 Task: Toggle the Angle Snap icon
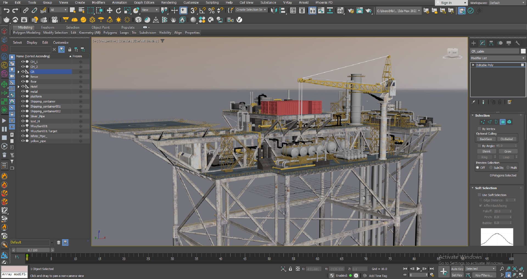pyautogui.click(x=202, y=10)
